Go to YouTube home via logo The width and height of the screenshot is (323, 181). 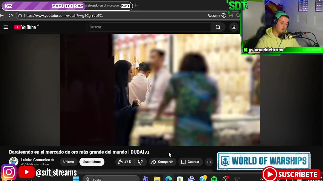(x=25, y=27)
